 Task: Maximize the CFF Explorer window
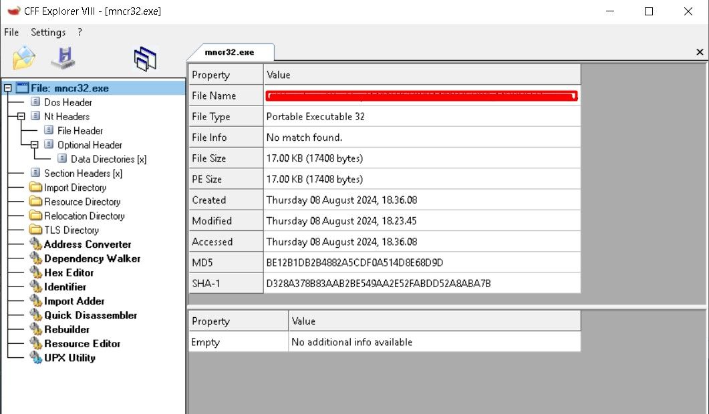pyautogui.click(x=649, y=11)
